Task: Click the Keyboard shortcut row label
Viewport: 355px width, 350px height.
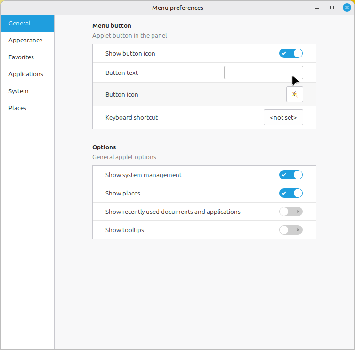Action: [131, 117]
